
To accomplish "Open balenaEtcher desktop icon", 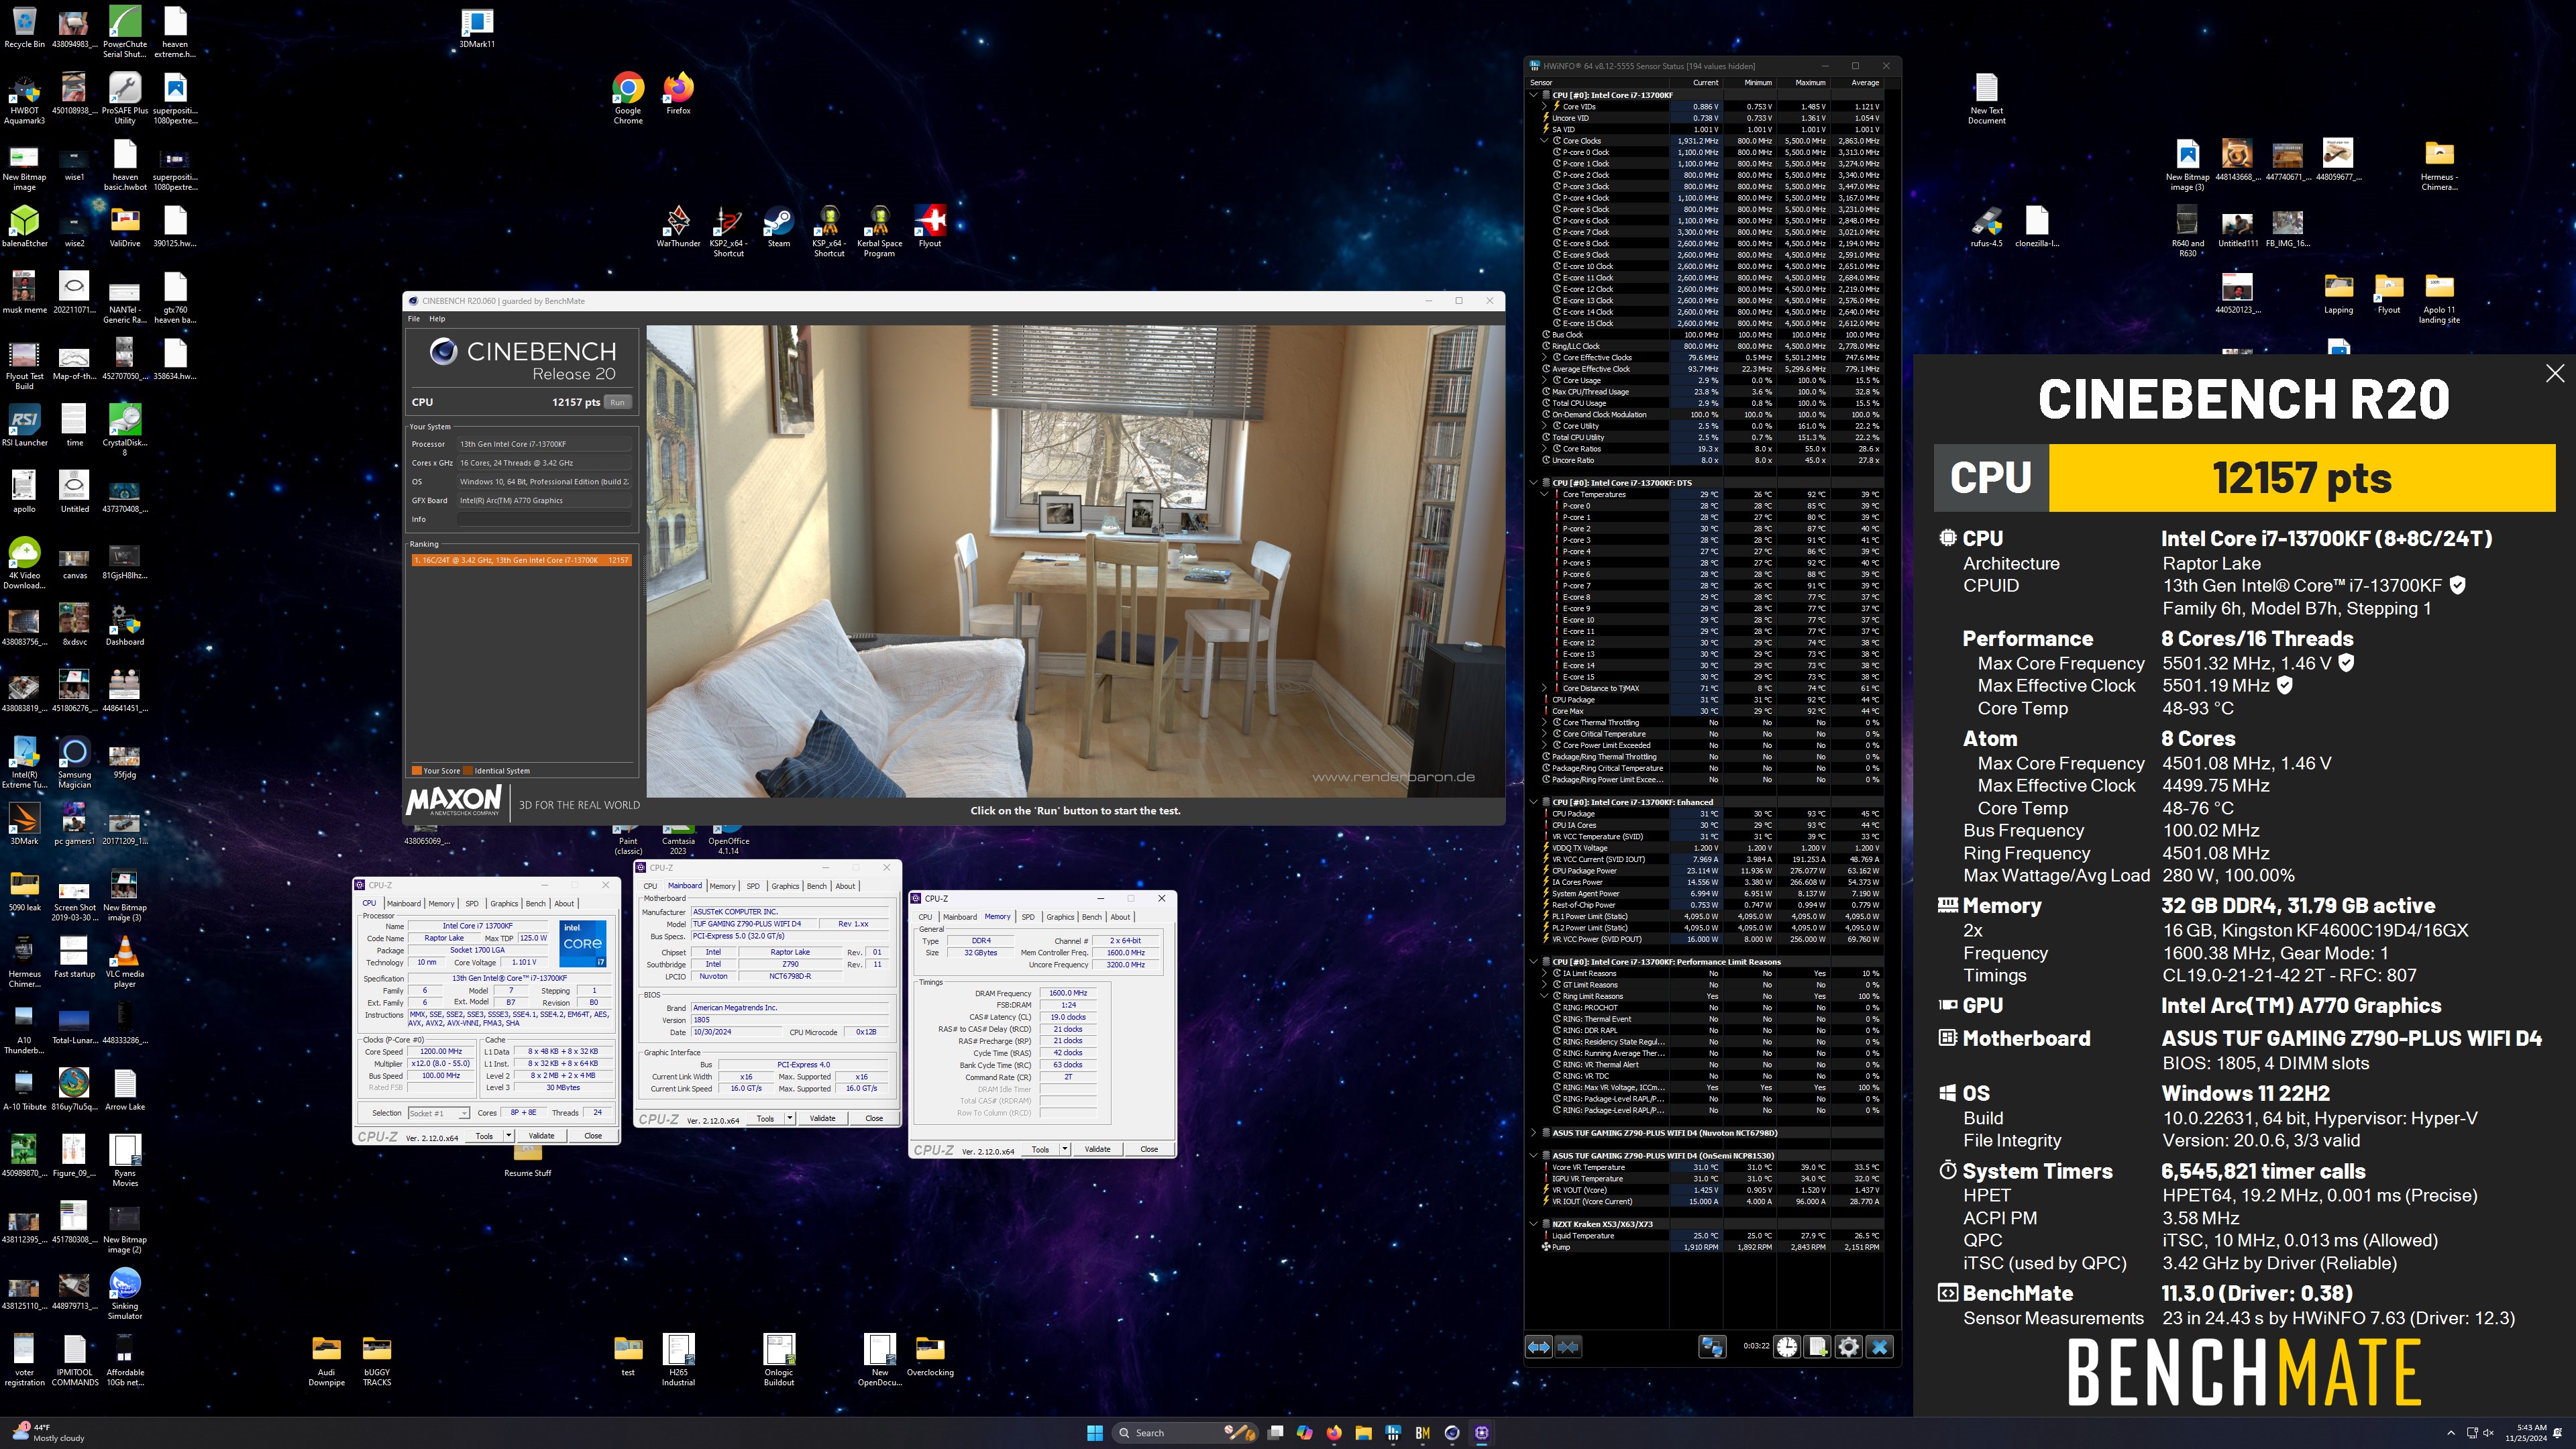I will (24, 226).
